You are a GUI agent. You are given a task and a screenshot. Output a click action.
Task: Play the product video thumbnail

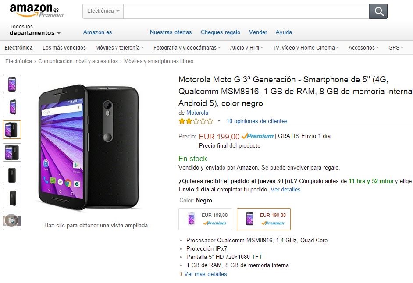[x=12, y=220]
